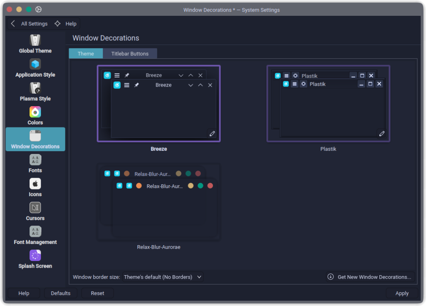Click the Window Decorations page heading
Image resolution: width=426 pixels, height=306 pixels.
(106, 38)
